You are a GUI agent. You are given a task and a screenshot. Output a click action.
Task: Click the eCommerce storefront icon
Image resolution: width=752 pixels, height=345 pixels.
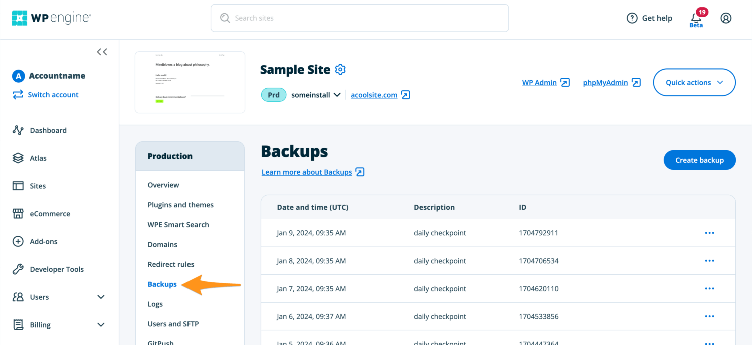(18, 214)
